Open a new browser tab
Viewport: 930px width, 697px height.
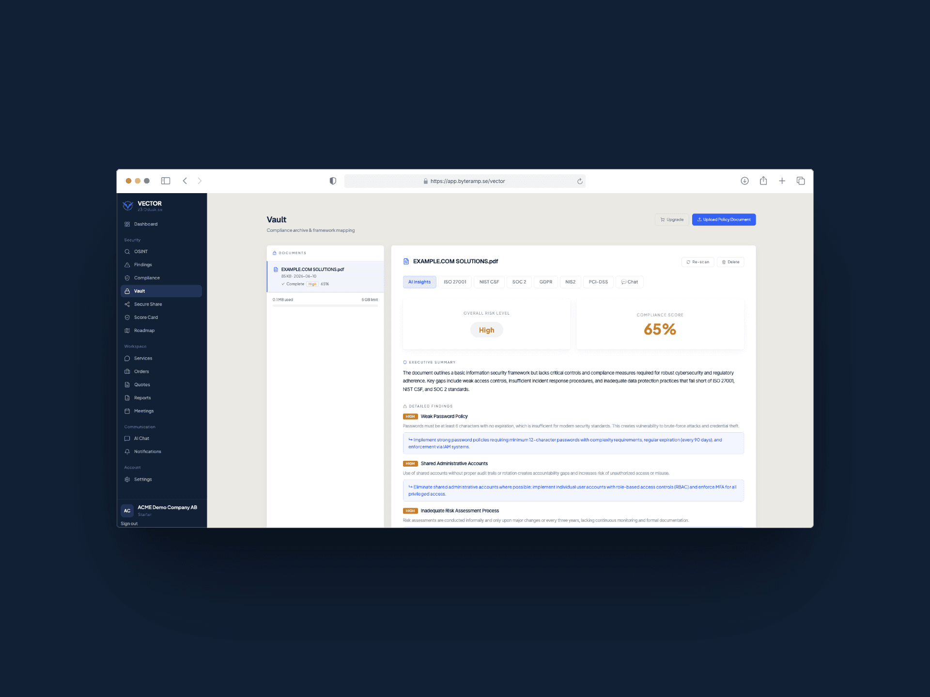[x=782, y=181]
